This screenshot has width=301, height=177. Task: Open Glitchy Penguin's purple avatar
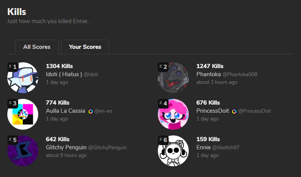[23, 151]
